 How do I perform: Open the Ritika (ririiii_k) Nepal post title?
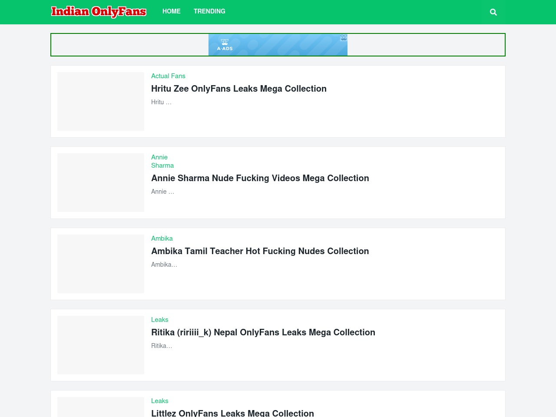263,332
